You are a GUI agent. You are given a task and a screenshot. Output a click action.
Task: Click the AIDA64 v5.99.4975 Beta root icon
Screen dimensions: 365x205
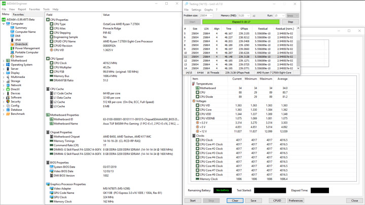tap(4, 20)
